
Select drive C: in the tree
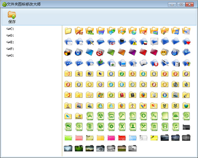(x=10, y=29)
